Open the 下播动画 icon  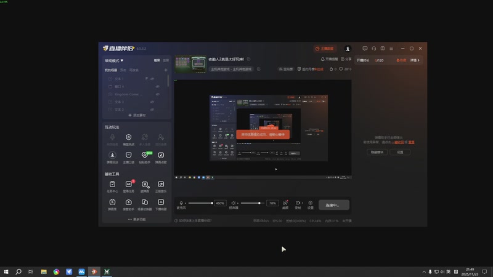point(161,203)
